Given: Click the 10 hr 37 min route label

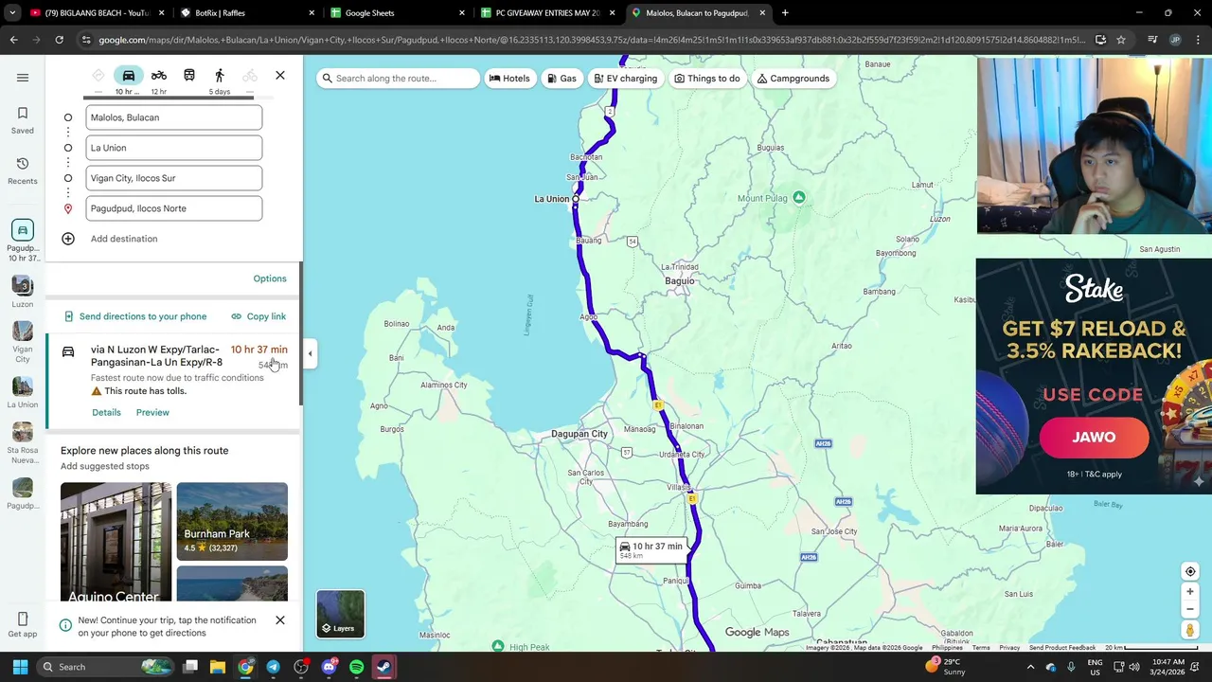Looking at the screenshot, I should (651, 549).
